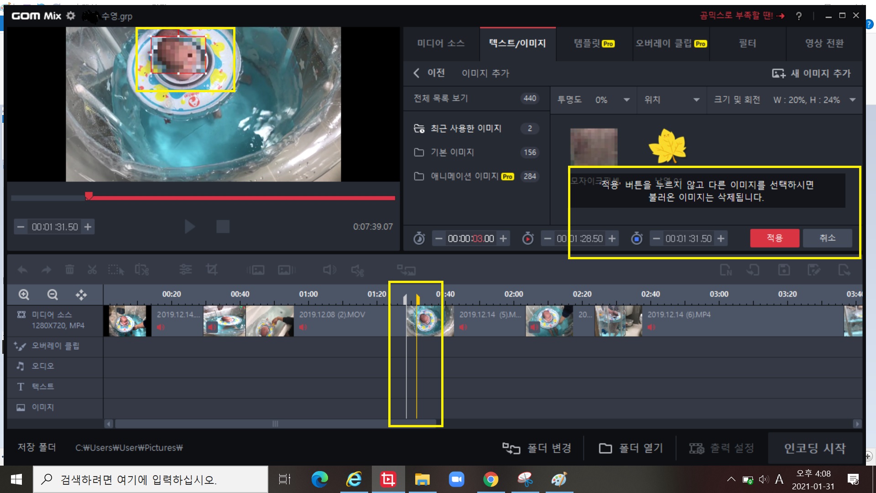This screenshot has width=876, height=493.
Task: Mute audio of 2019.12.14 first clip
Action: [x=161, y=327]
